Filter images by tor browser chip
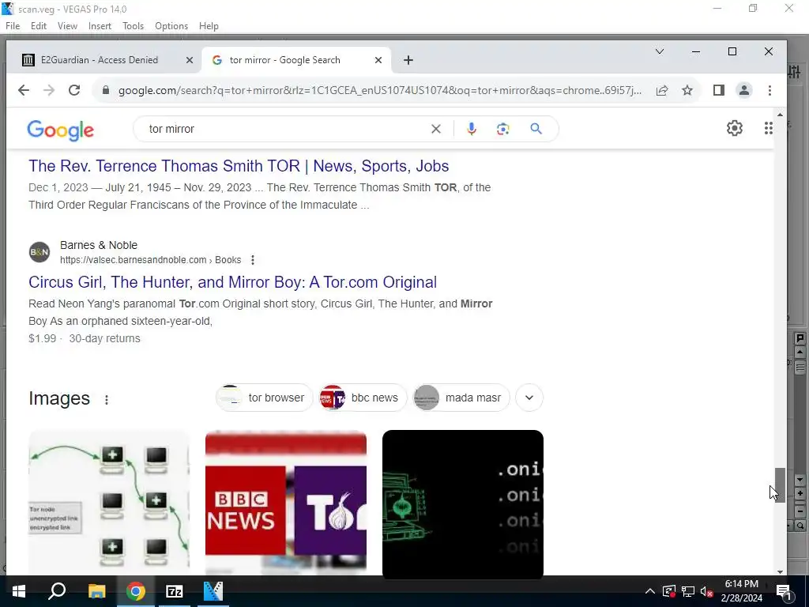The height and width of the screenshot is (607, 809). coord(264,398)
